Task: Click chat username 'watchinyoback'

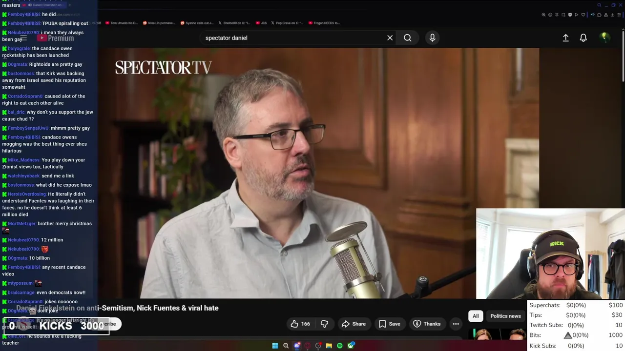Action: tap(23, 176)
